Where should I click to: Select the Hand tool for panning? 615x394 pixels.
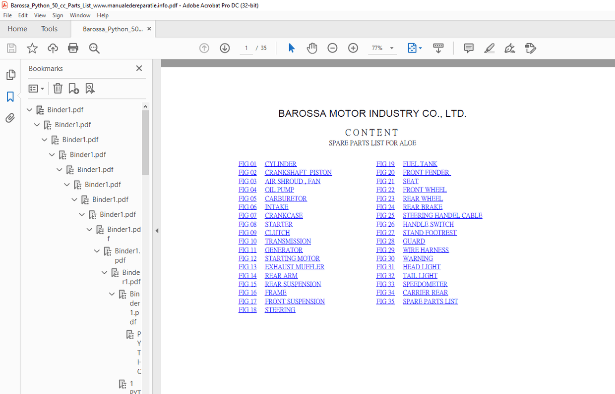[312, 48]
